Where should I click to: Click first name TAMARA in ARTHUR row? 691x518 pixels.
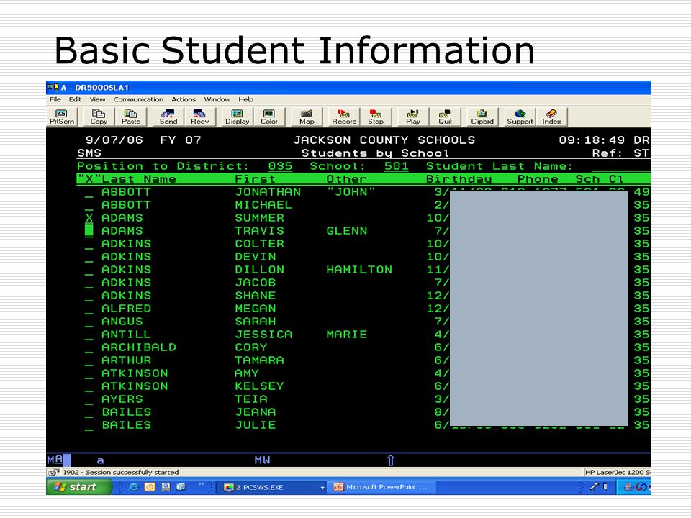point(260,360)
